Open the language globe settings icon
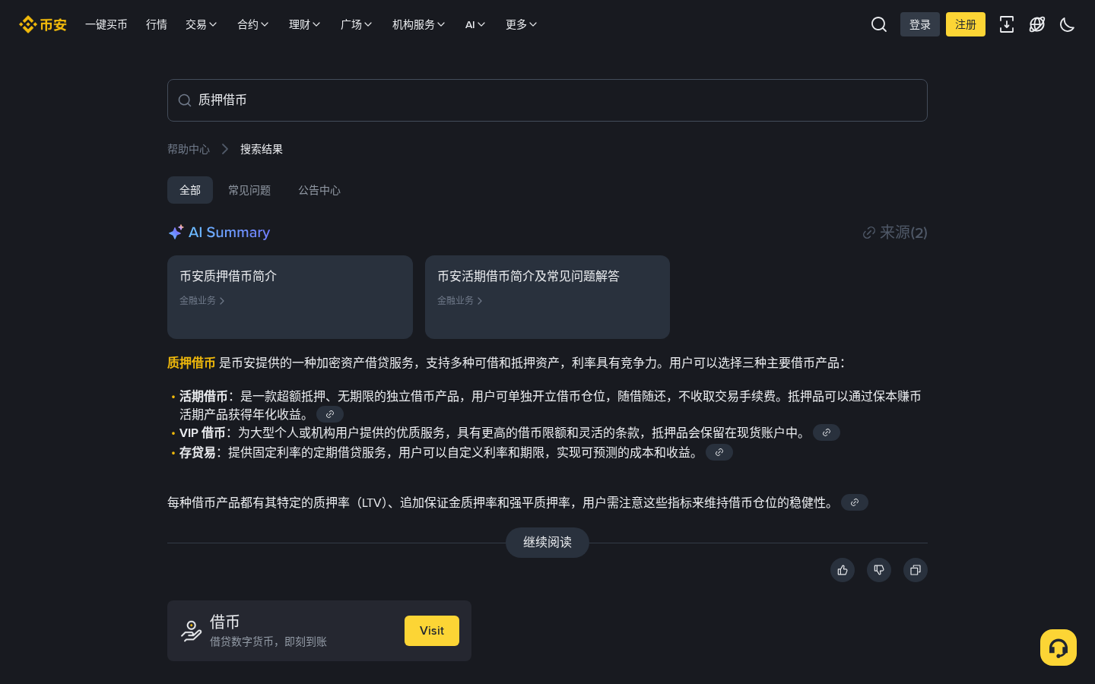This screenshot has height=684, width=1095. pyautogui.click(x=1037, y=24)
